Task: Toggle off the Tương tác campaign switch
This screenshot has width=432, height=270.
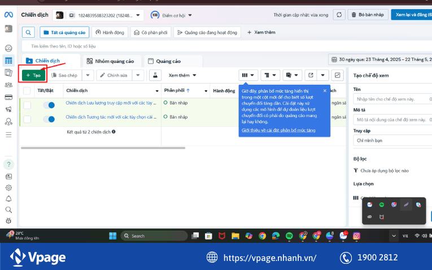Action: 49,119
